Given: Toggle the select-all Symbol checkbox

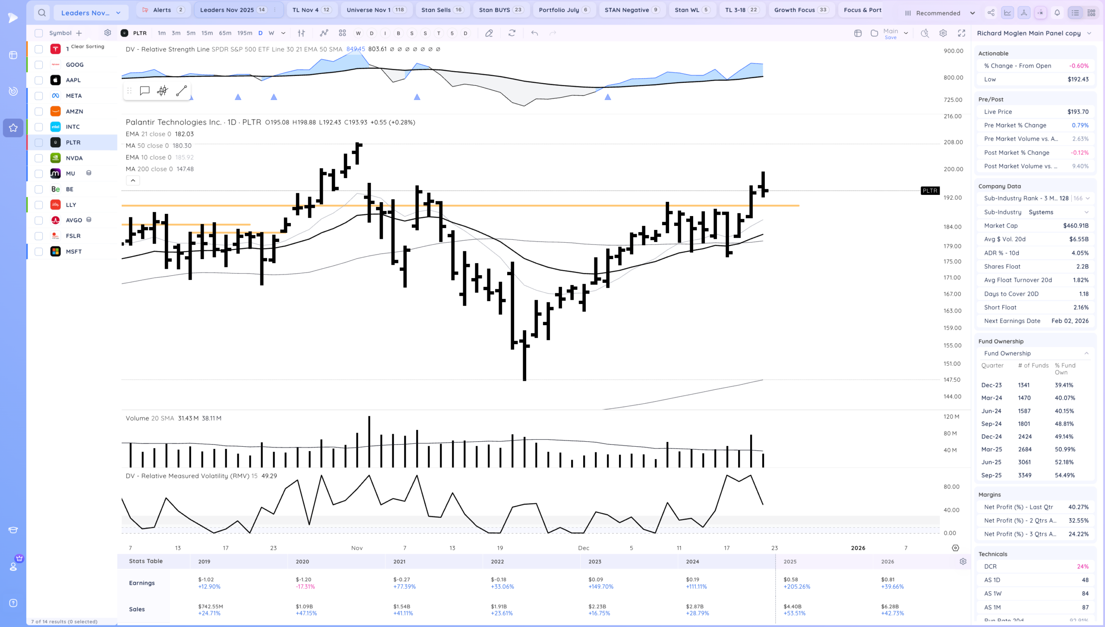Looking at the screenshot, I should [39, 33].
